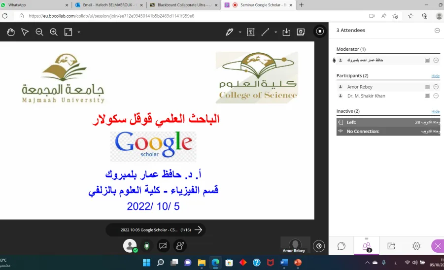Click Dr. M. Shakir Khan connection status icon

coord(427,96)
